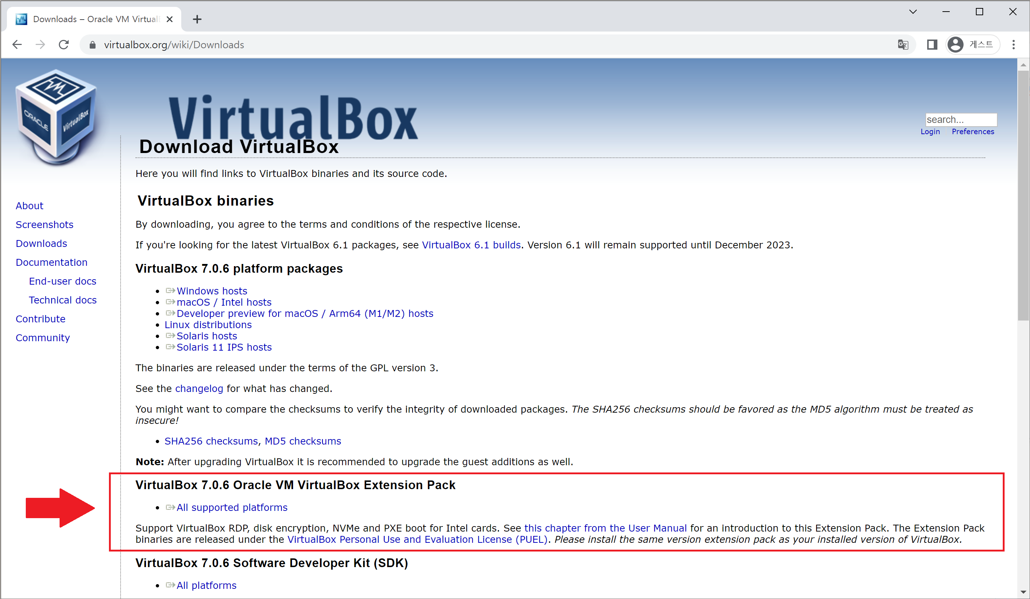Click the VirtualBox cube logo
Image resolution: width=1030 pixels, height=599 pixels.
tap(56, 117)
